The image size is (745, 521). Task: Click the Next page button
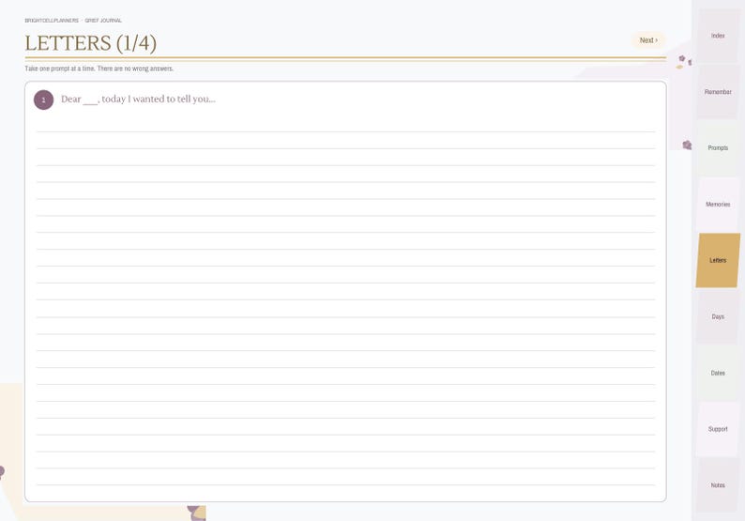(648, 40)
